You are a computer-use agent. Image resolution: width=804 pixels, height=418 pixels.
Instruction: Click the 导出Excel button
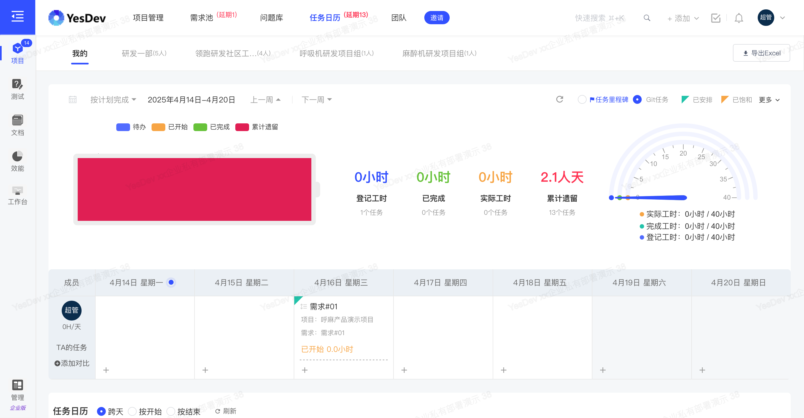[x=761, y=53]
